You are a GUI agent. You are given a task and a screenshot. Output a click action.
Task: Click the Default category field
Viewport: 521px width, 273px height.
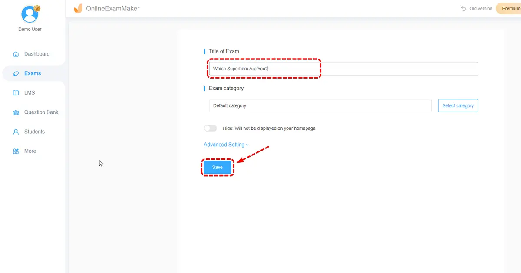pos(320,105)
